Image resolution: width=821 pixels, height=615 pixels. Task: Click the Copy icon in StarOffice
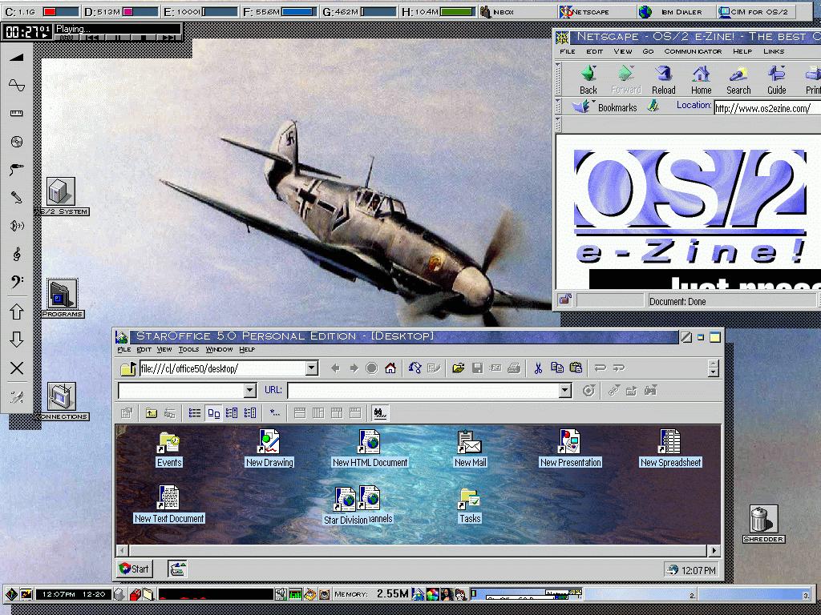pyautogui.click(x=557, y=368)
